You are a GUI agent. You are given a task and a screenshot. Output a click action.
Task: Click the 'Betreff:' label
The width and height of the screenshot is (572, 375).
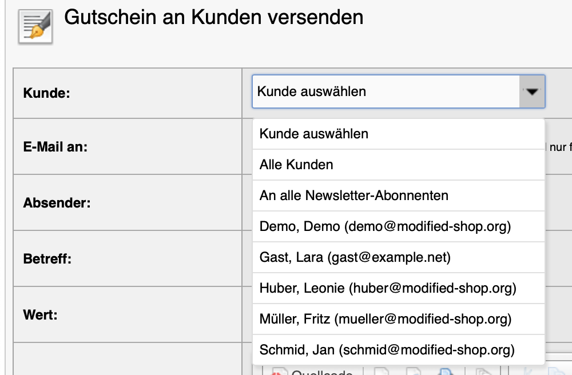[x=47, y=259]
